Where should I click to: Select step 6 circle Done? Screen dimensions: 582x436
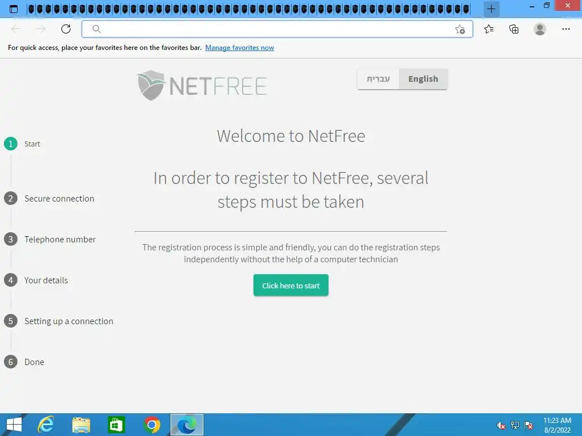(11, 362)
